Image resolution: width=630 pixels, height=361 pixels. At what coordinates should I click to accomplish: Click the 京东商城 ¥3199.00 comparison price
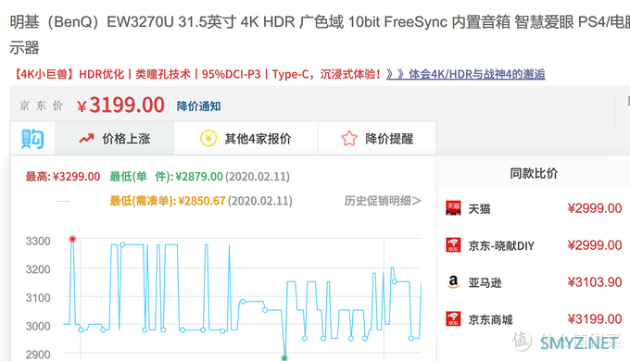pos(595,319)
